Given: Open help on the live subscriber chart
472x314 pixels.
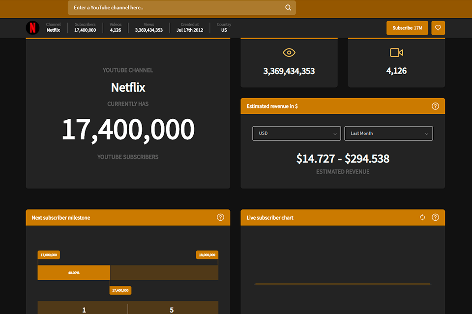Looking at the screenshot, I should click(x=435, y=217).
